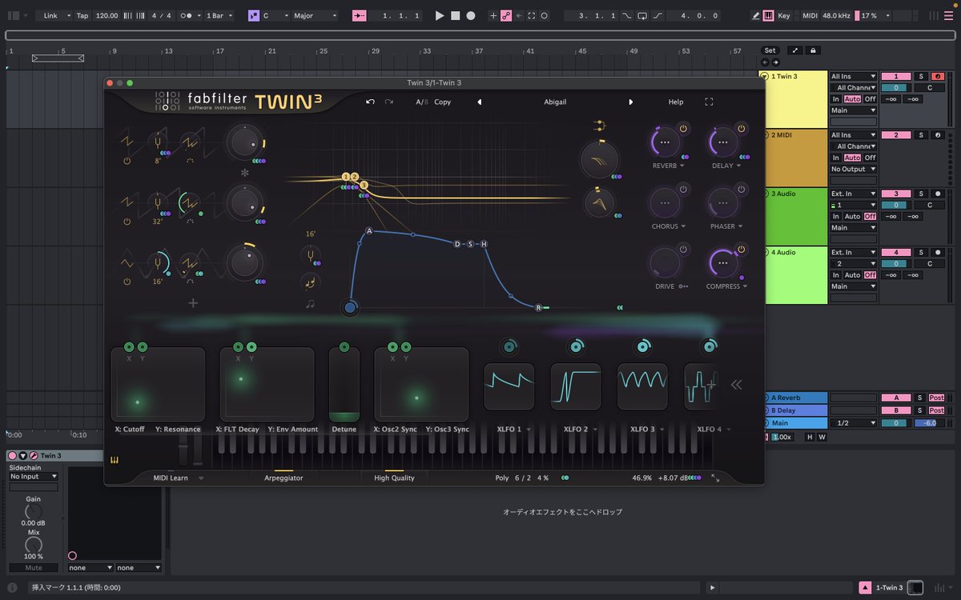Toggle Twin 3 full screen icon
961x600 pixels.
709,102
